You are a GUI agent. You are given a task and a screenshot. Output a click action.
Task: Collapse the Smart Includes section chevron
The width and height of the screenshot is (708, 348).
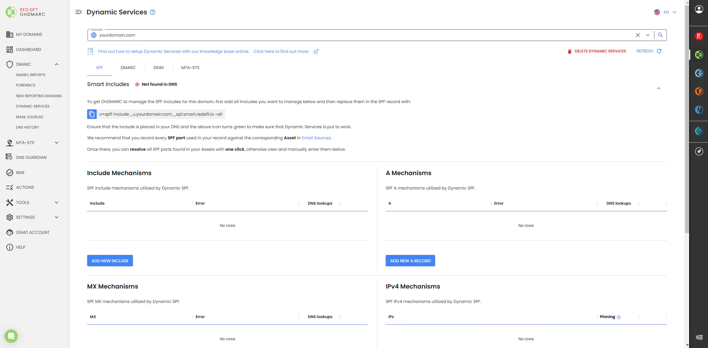pos(658,88)
